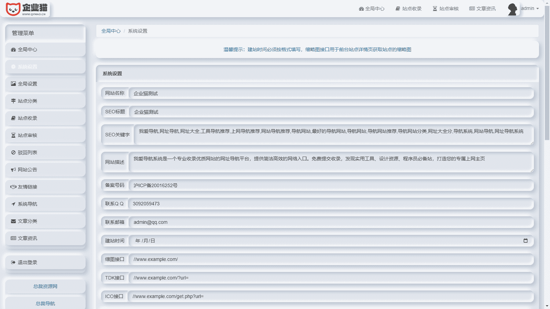Screen dimensions: 550x309
Task: Click the SEO关键字 field label
Action: point(118,135)
